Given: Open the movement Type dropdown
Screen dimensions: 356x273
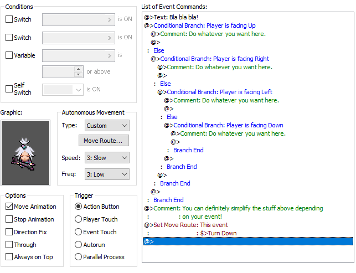Looking at the screenshot, I should point(107,126).
